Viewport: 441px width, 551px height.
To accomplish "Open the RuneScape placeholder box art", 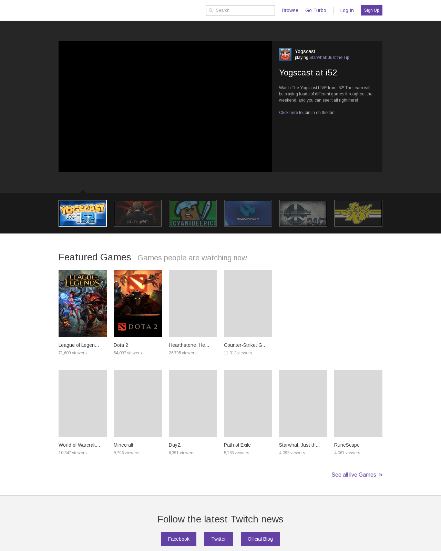I will (358, 403).
